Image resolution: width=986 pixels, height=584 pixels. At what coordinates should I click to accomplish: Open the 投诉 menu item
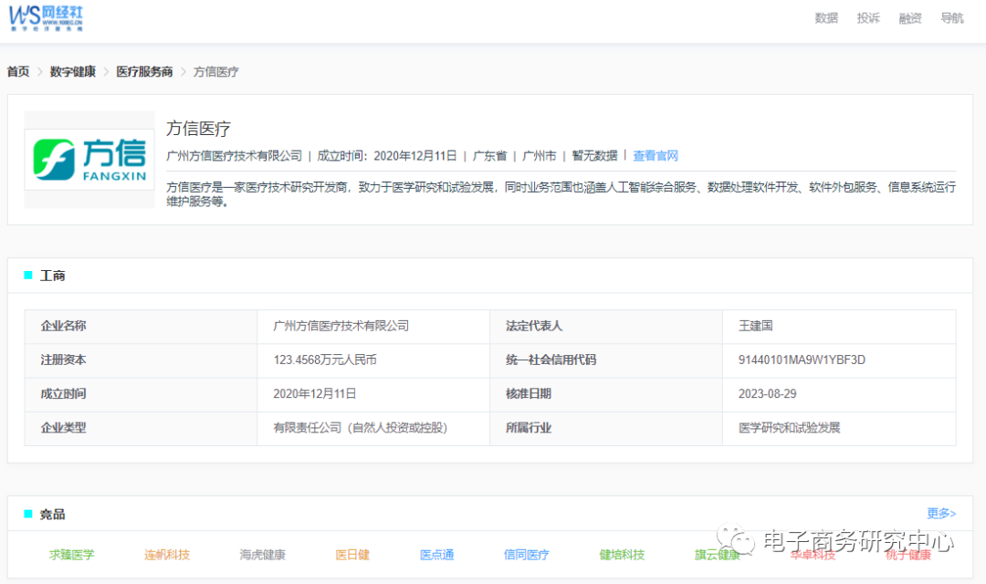(x=867, y=17)
